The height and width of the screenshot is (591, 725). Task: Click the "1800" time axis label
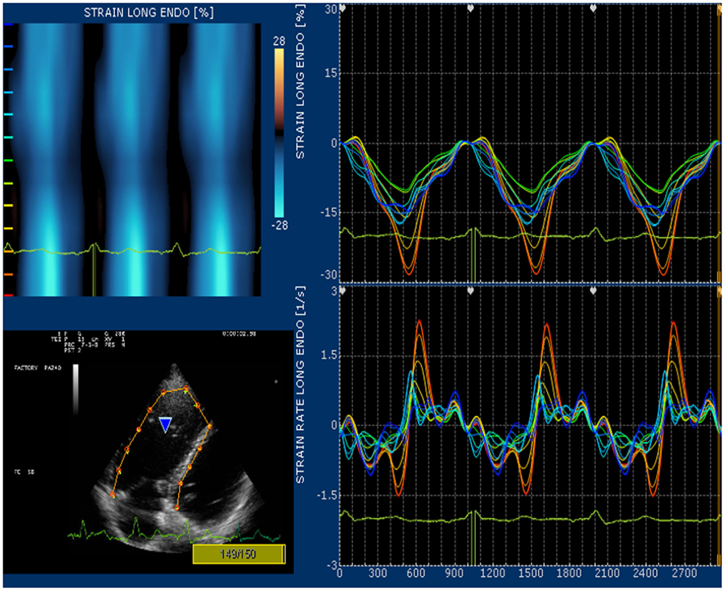569,573
